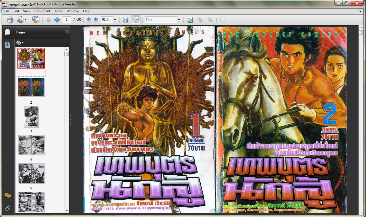Open the Create PDF dropdown arrow
The image size is (366, 217).
25,20
